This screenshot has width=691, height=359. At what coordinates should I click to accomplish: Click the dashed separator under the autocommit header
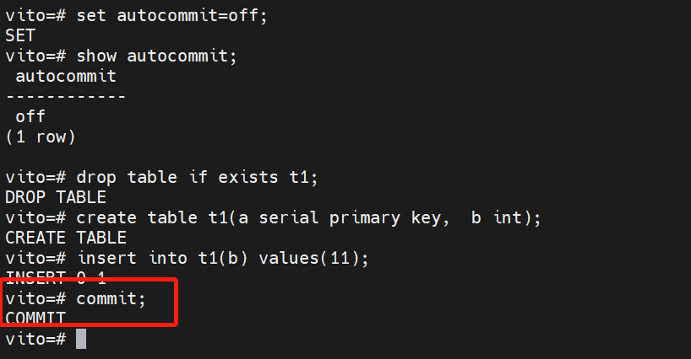(x=66, y=97)
